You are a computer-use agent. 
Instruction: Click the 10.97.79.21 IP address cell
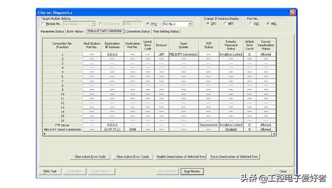112,129
